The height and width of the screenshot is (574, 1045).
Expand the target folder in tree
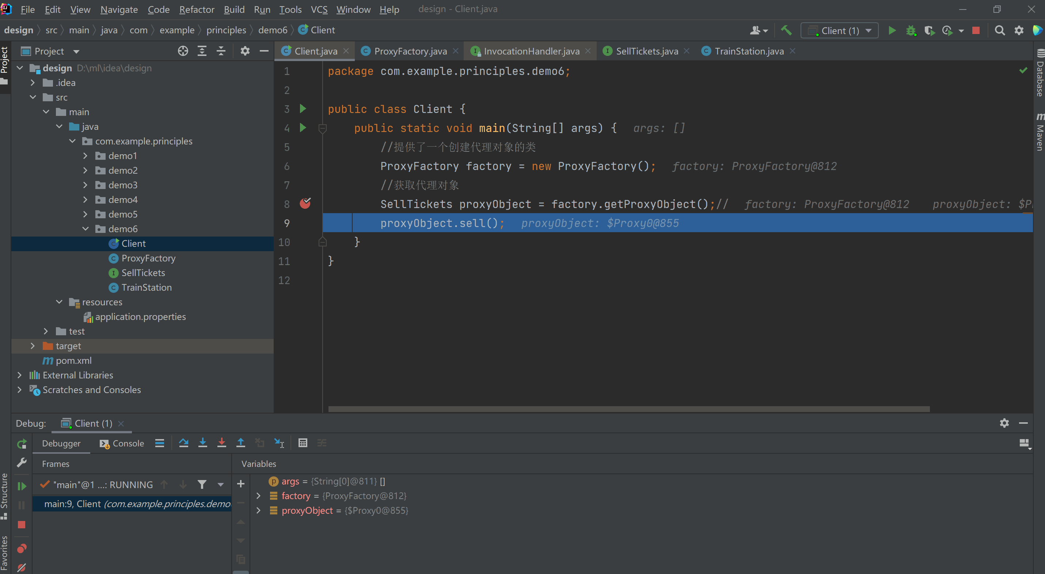point(33,346)
